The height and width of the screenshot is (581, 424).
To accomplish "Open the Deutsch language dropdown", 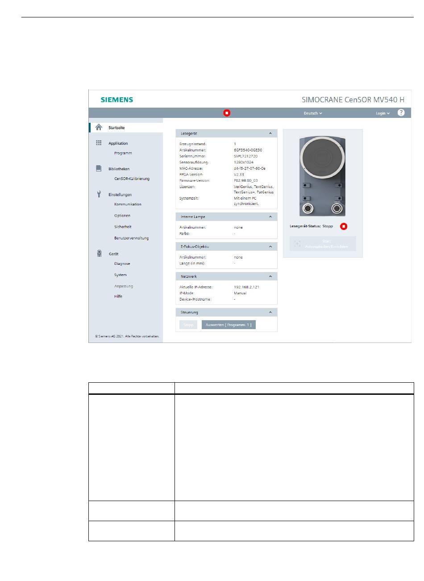I will [x=313, y=113].
